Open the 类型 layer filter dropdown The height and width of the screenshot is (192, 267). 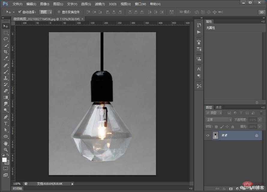[x=214, y=113]
